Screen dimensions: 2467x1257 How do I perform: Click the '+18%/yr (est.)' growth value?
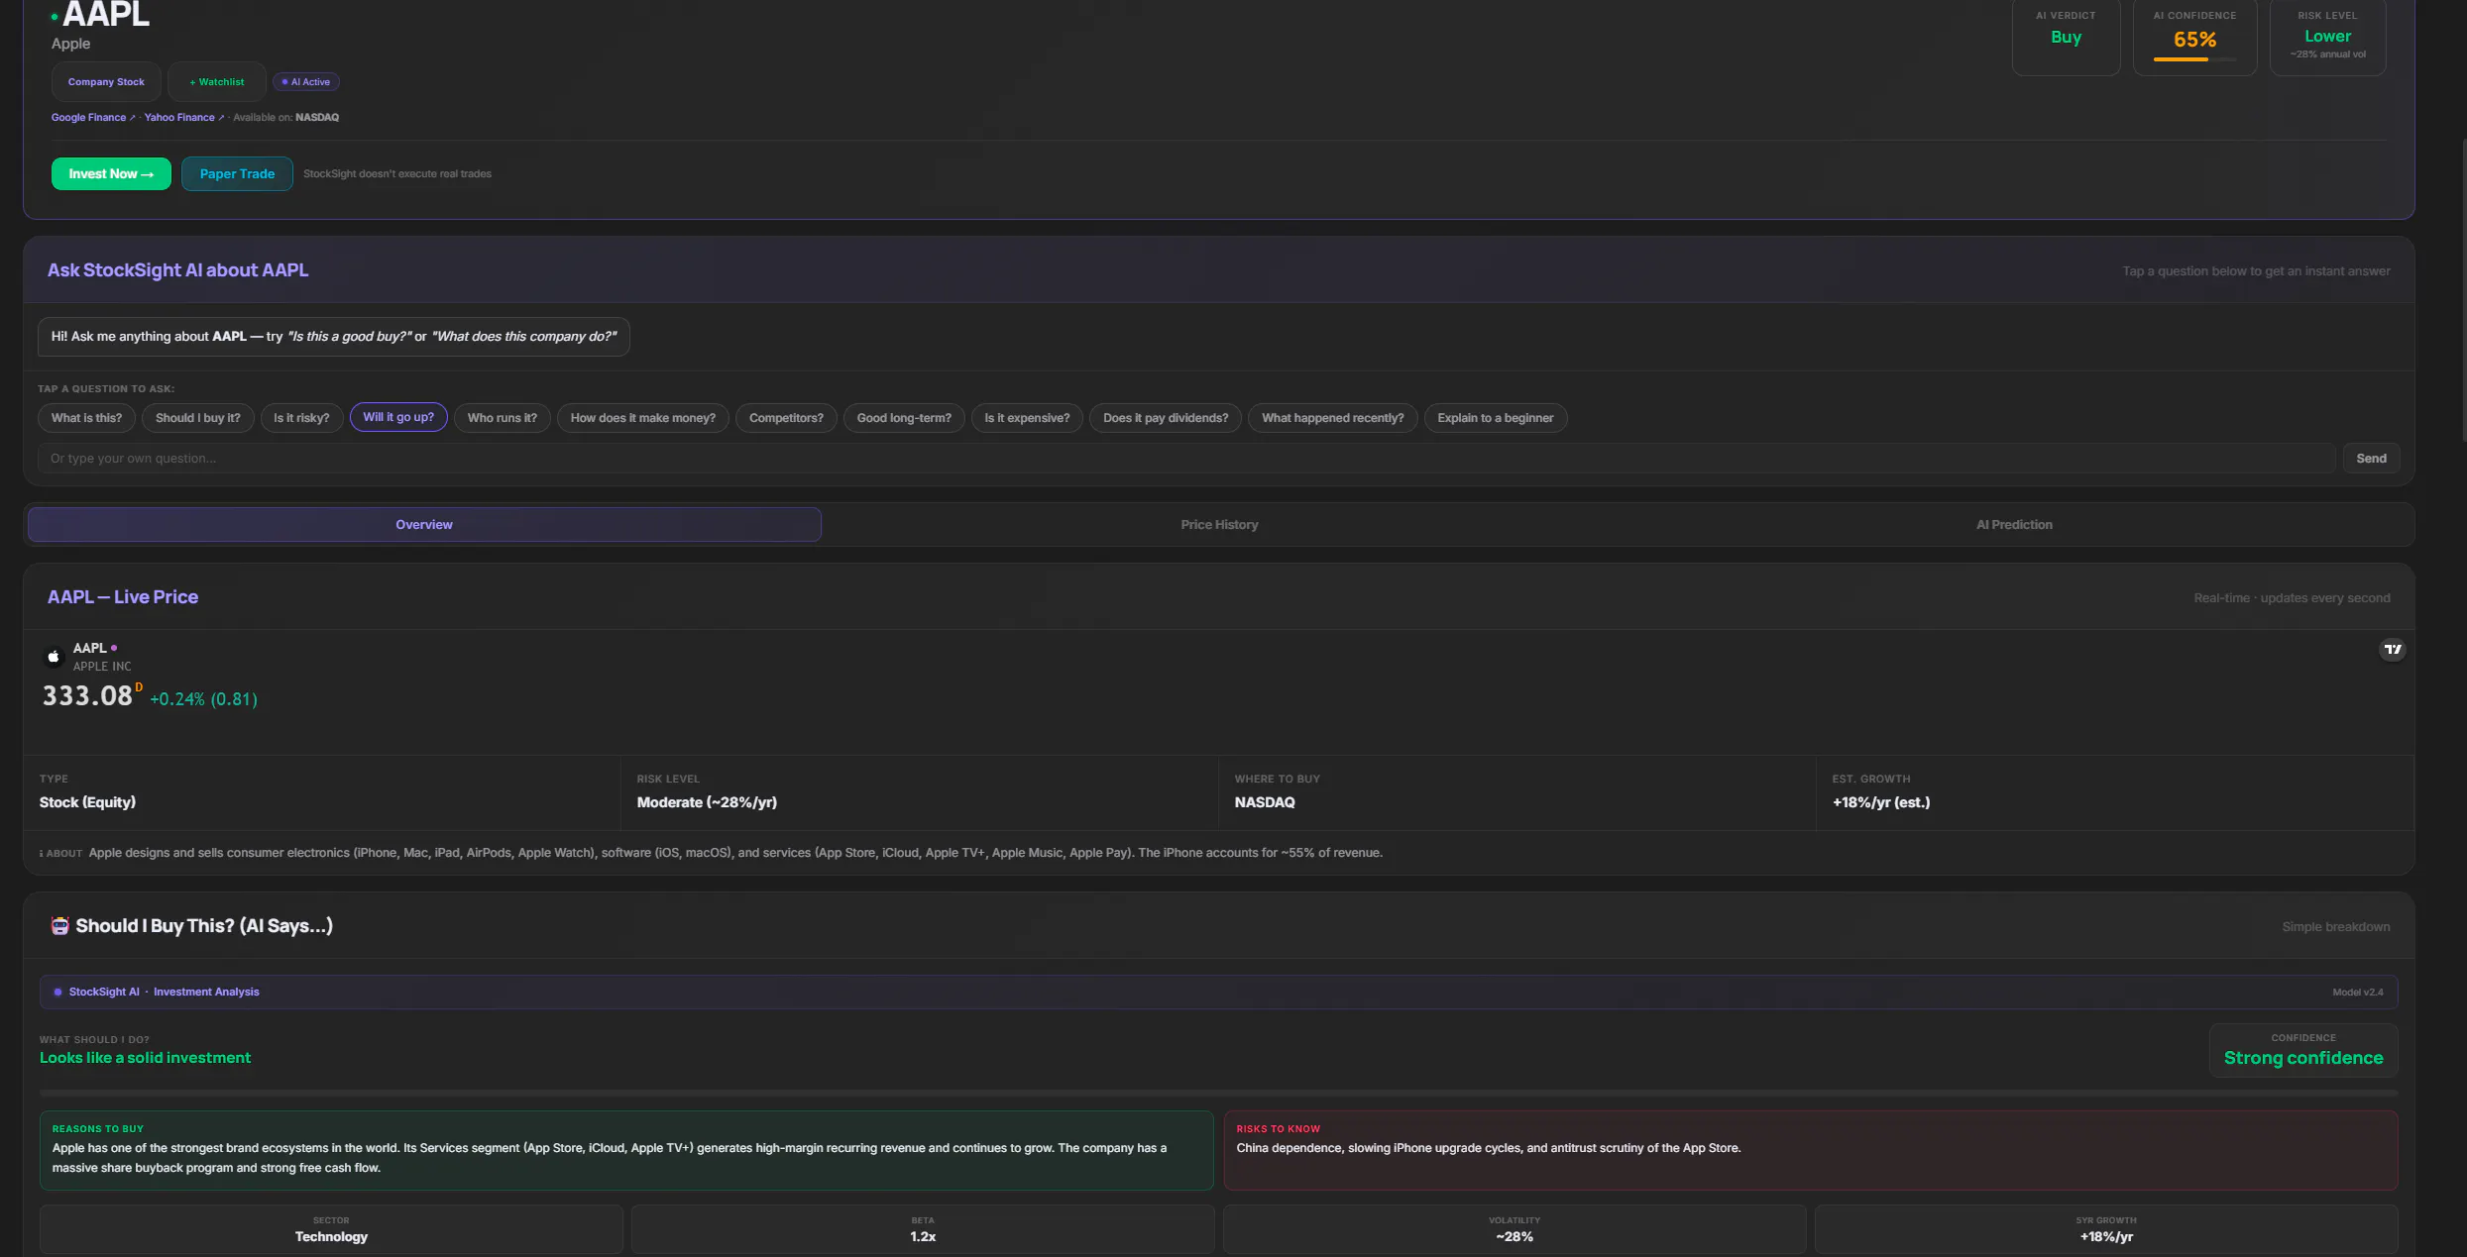pos(1881,802)
